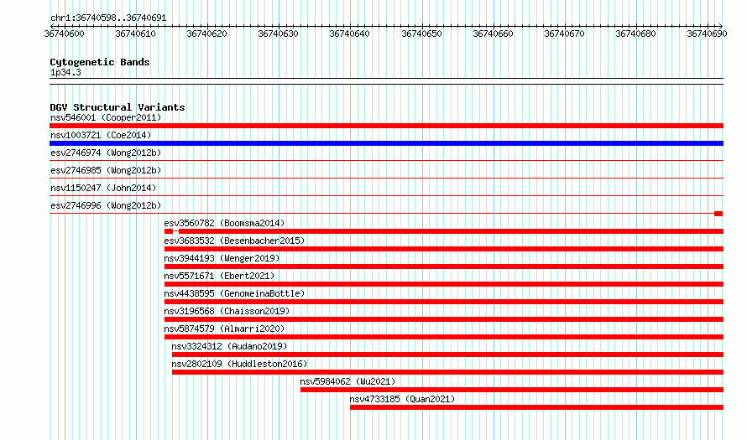Click ruler position 36740680
747x440 pixels.
(x=636, y=34)
